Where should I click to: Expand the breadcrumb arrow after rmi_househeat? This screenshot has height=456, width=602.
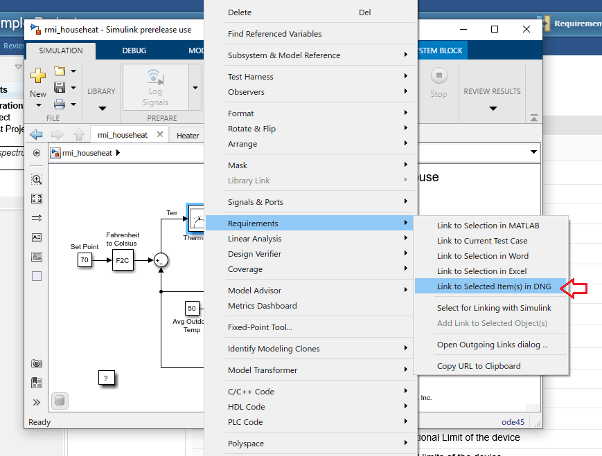pos(118,153)
